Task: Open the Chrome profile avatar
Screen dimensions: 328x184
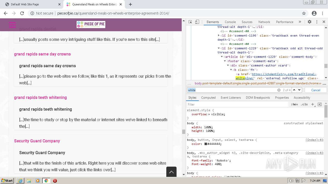Action: point(314,13)
